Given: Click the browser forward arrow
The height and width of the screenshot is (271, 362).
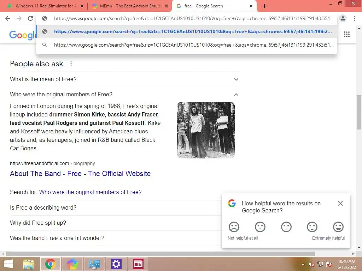Looking at the screenshot, I should pyautogui.click(x=19, y=18).
